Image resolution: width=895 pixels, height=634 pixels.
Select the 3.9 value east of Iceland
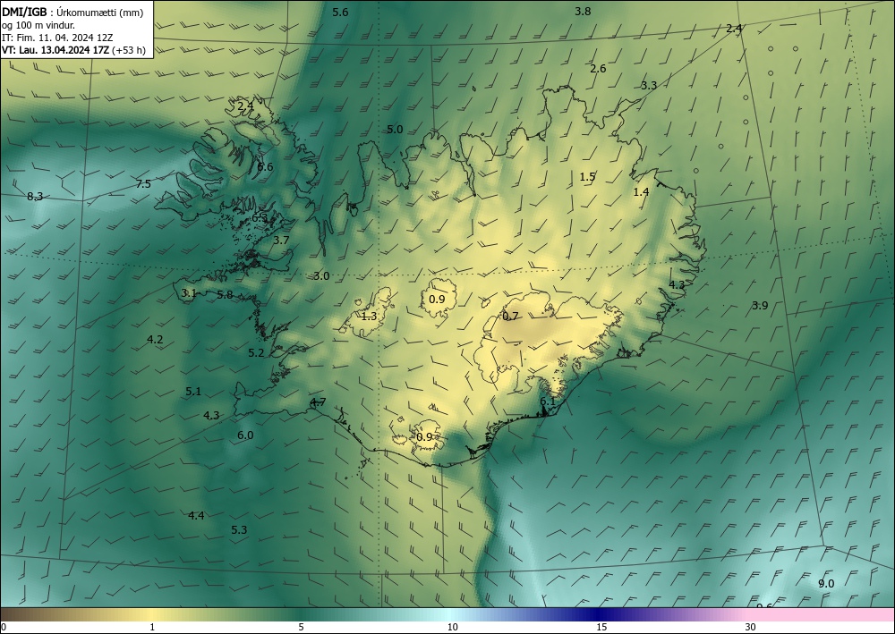760,306
